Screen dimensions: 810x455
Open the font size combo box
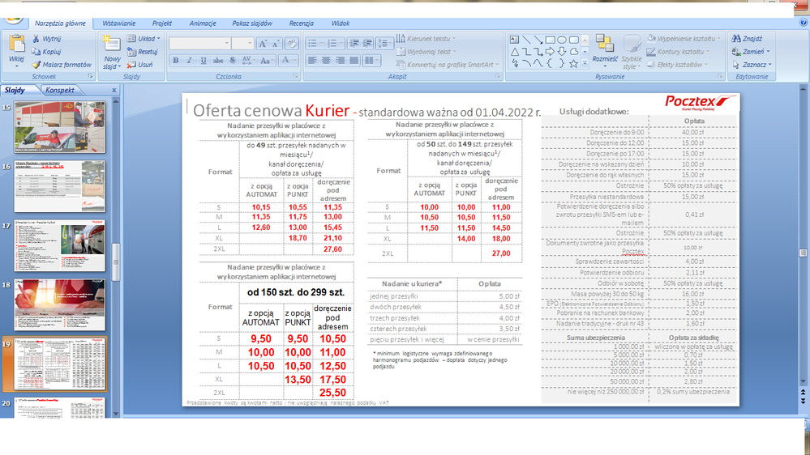tap(242, 44)
